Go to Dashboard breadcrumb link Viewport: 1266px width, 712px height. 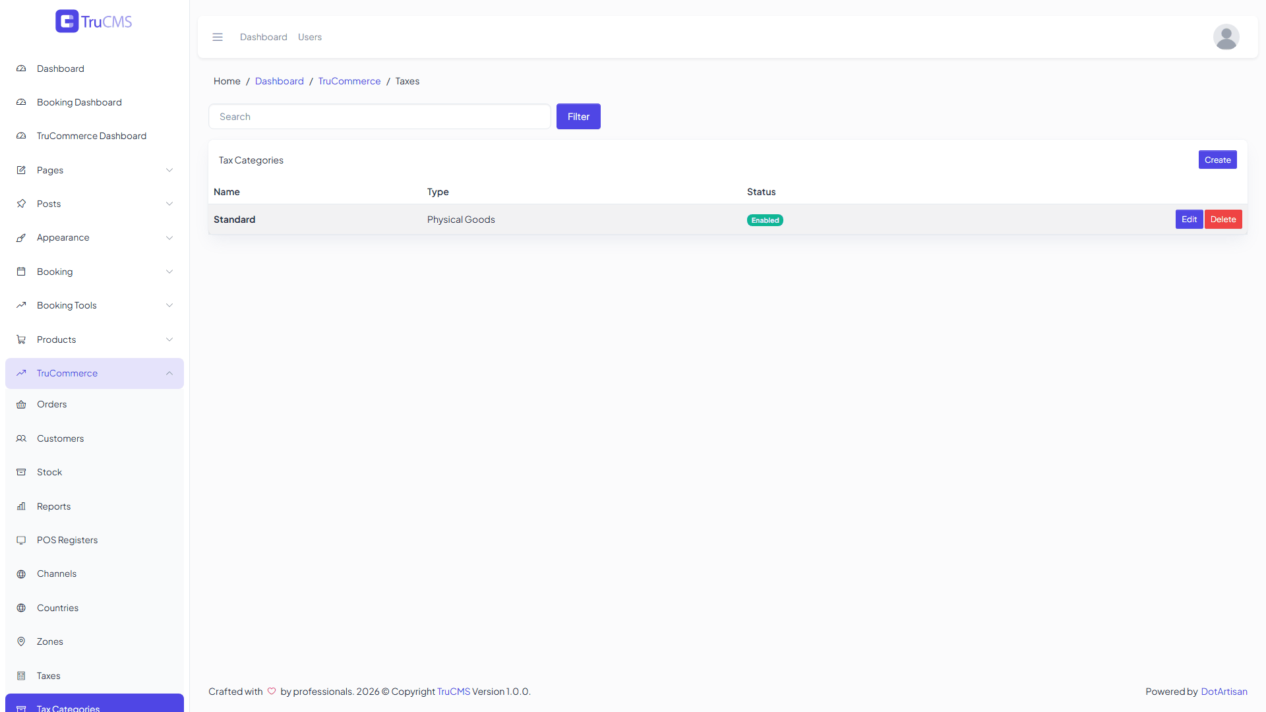280,81
